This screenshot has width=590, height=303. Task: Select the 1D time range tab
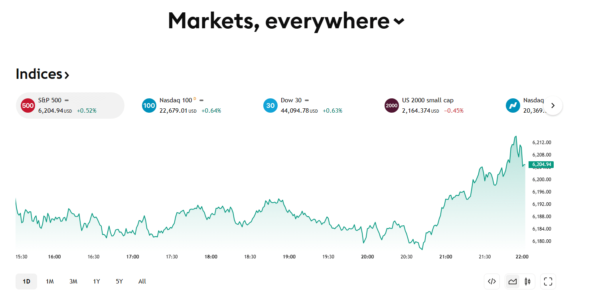pyautogui.click(x=26, y=281)
